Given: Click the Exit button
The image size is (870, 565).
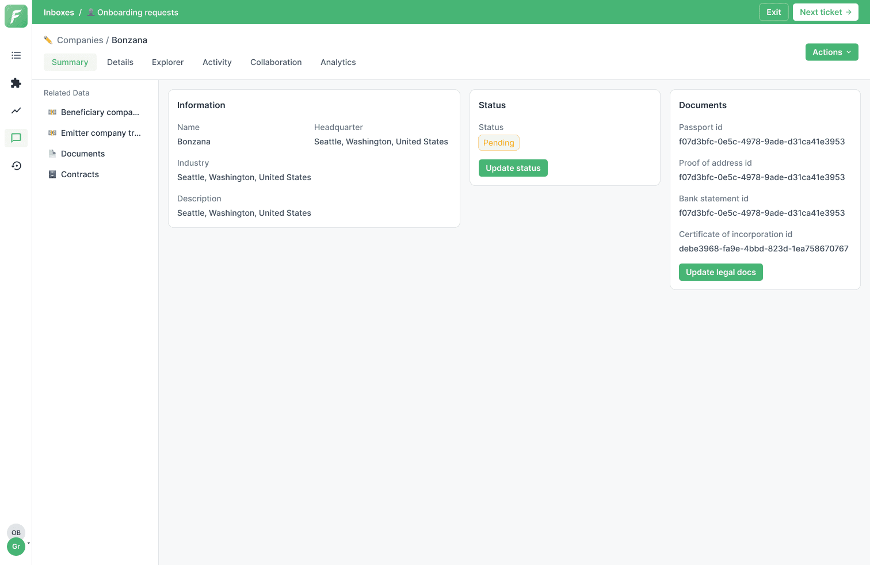Looking at the screenshot, I should pos(774,12).
